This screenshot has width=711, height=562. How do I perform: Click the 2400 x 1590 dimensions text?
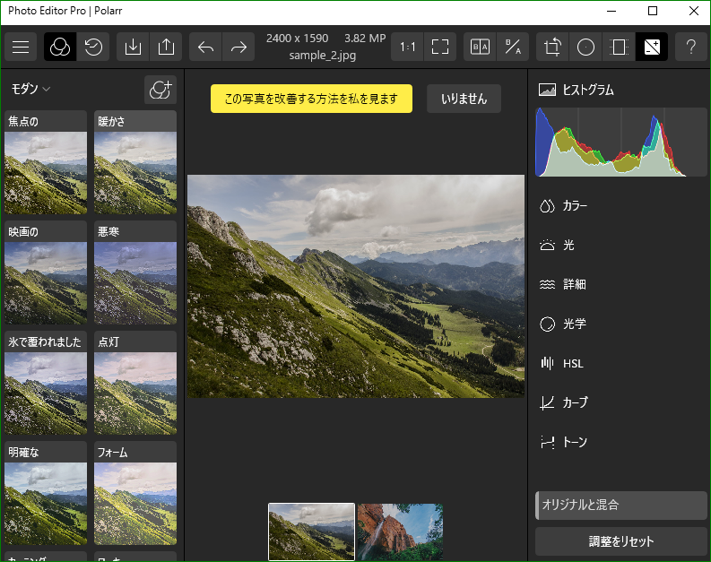[x=297, y=38]
